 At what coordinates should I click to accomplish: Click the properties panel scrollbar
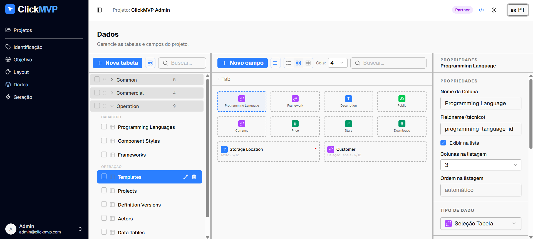531,114
